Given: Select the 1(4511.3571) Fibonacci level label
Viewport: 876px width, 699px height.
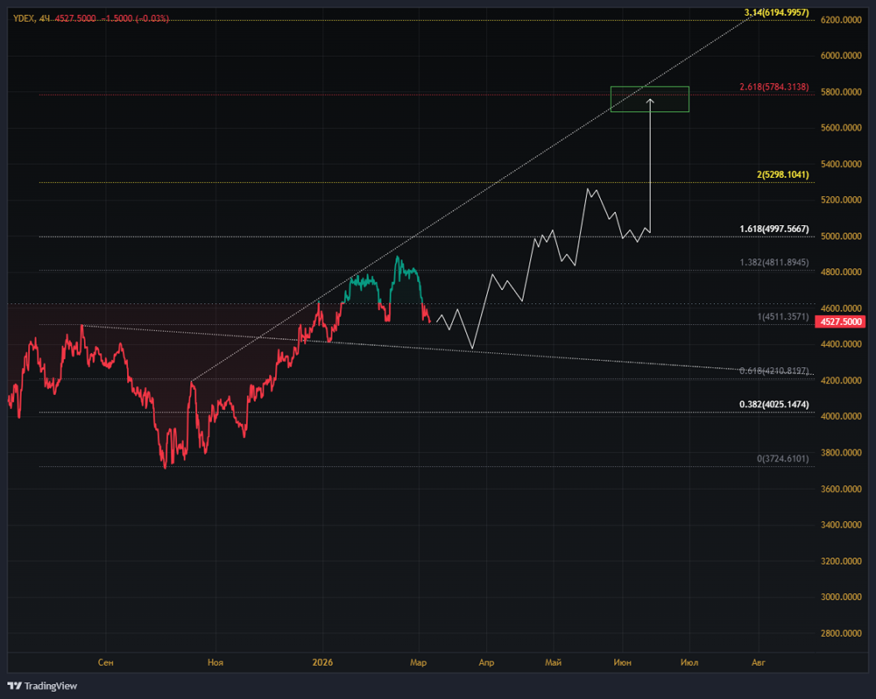Looking at the screenshot, I should [x=782, y=317].
